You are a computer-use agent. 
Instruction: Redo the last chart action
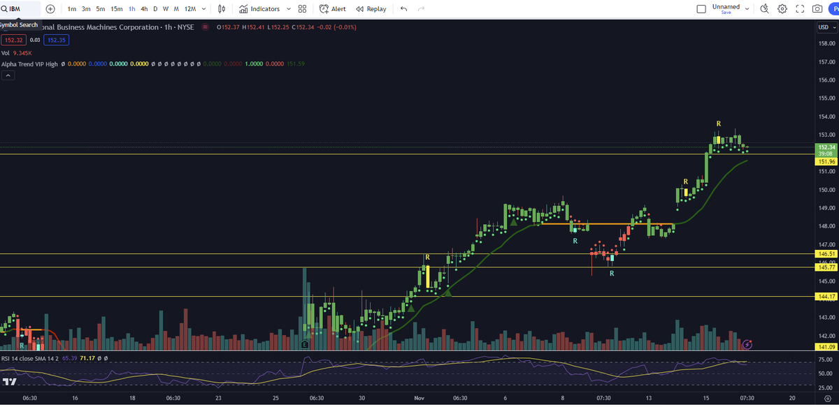point(421,9)
